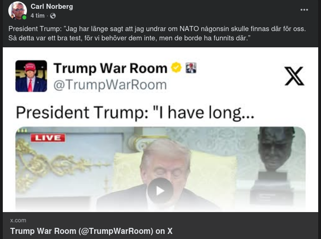321x239 pixels.
Task: Click the @TrumpWarRoom handle text
Action: (x=110, y=84)
